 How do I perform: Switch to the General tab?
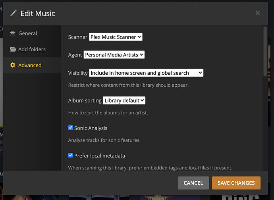coord(27,33)
